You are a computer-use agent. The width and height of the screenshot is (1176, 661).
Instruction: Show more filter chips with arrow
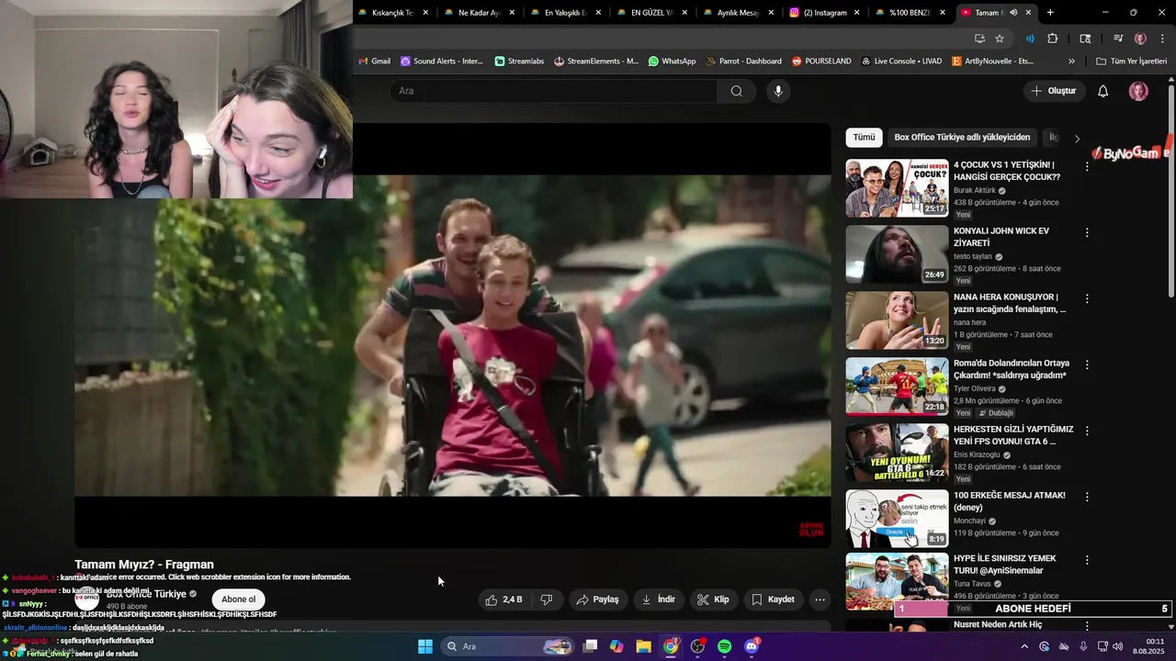click(1077, 139)
